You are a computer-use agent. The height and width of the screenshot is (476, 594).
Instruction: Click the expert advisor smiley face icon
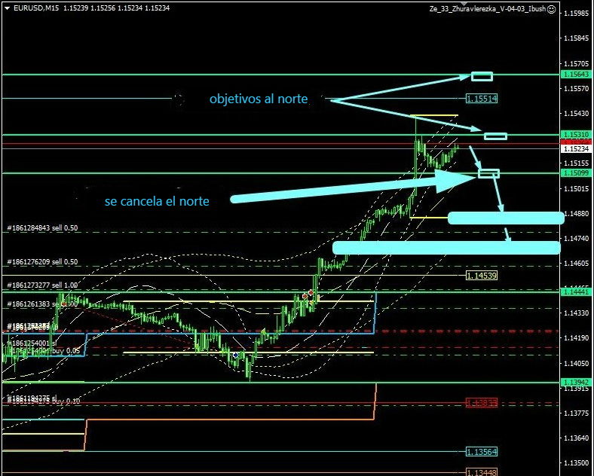551,9
